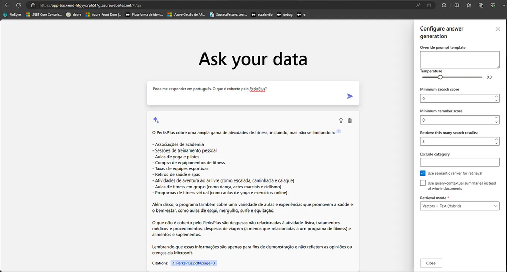Close the Configure answer generation panel
The width and height of the screenshot is (507, 272).
[x=498, y=29]
